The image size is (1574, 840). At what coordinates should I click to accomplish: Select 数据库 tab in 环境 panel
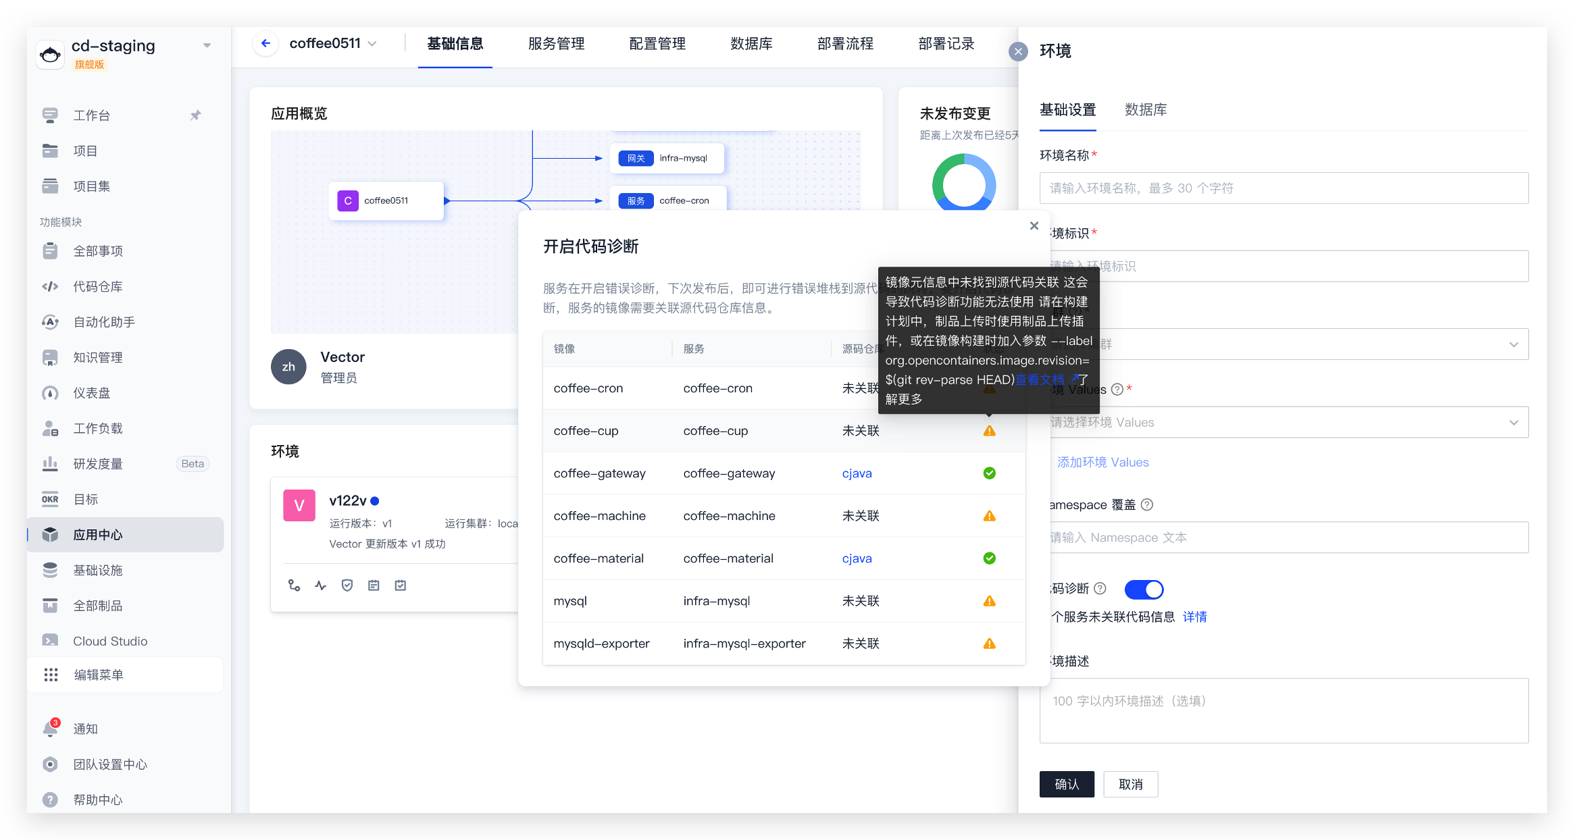[1146, 110]
